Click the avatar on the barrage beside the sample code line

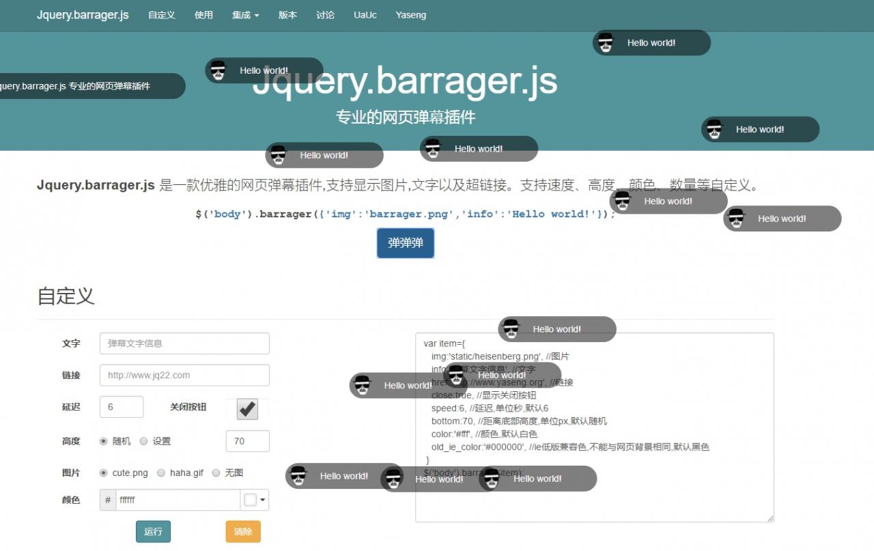pyautogui.click(x=621, y=200)
